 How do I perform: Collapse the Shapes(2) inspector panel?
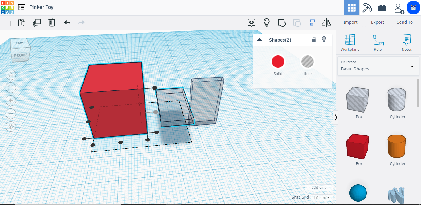260,40
